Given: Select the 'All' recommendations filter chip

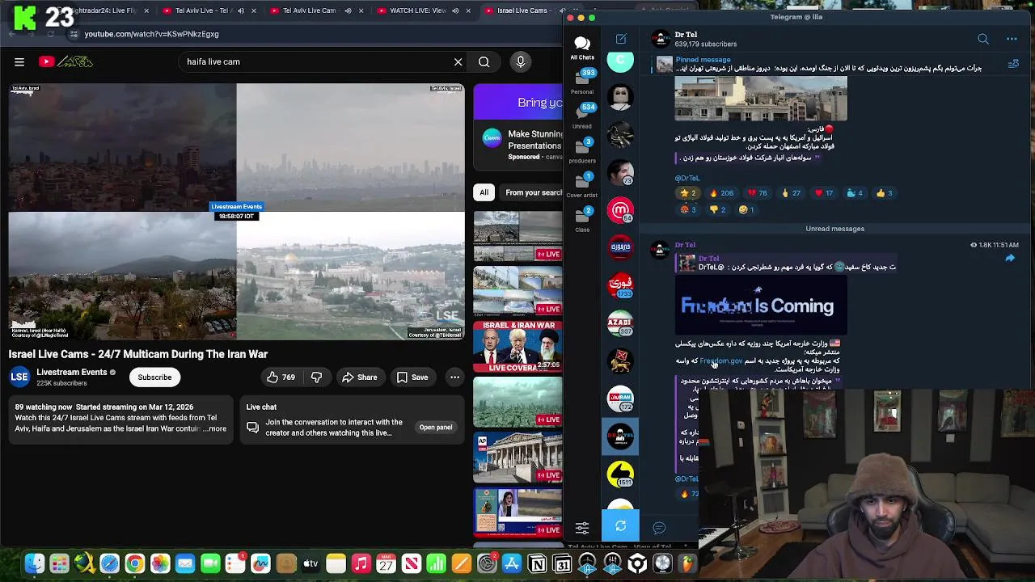Looking at the screenshot, I should 484,192.
